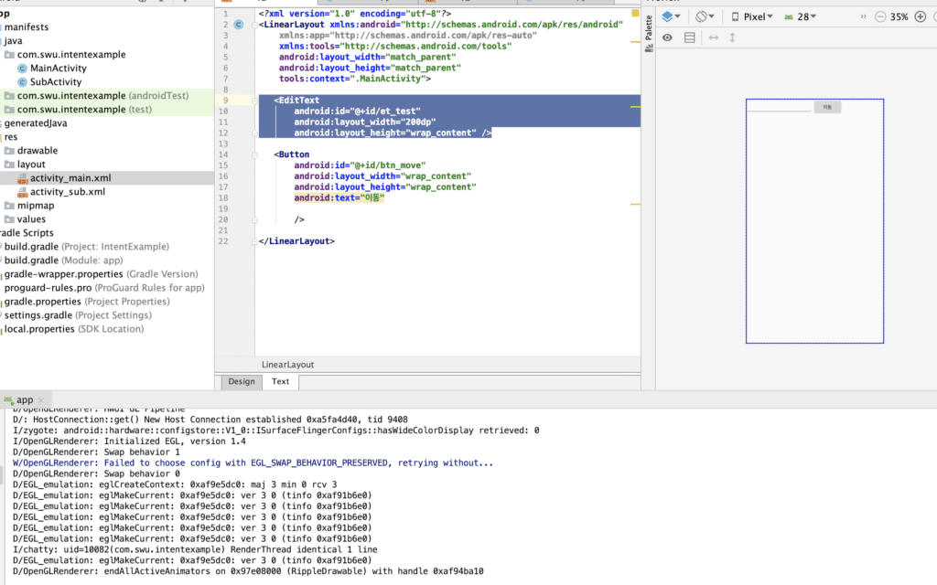Select activity_main.xml in layout folder

[x=70, y=178]
